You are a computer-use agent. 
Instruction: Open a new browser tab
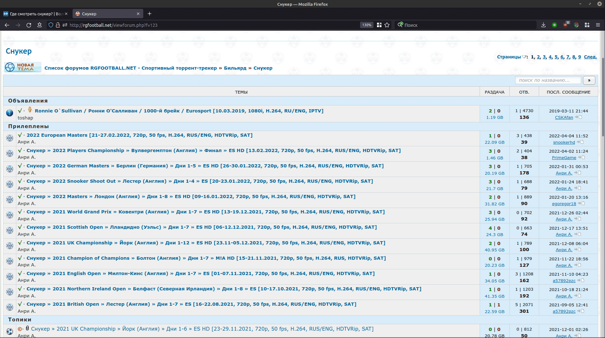149,14
